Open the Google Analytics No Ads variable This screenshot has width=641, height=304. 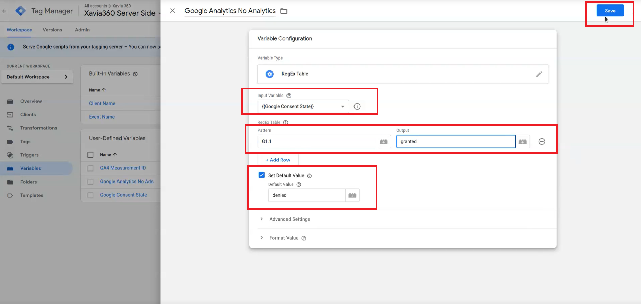(127, 182)
